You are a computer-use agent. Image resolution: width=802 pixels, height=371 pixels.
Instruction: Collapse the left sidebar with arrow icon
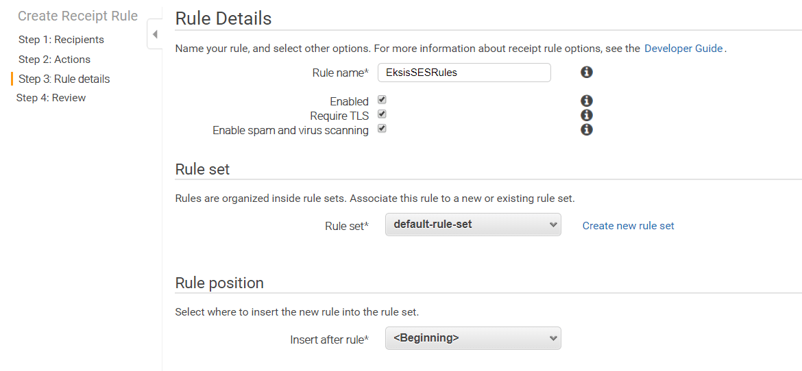[x=155, y=34]
